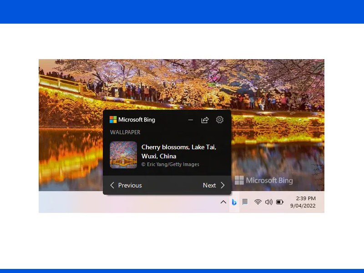Click the gray square tray icon

point(245,202)
